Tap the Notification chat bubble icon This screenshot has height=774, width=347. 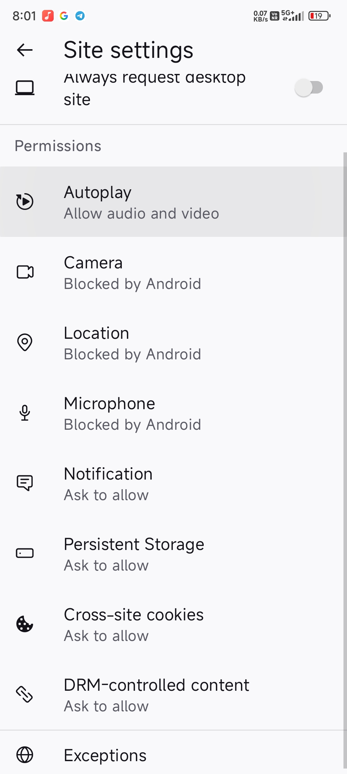tap(25, 483)
